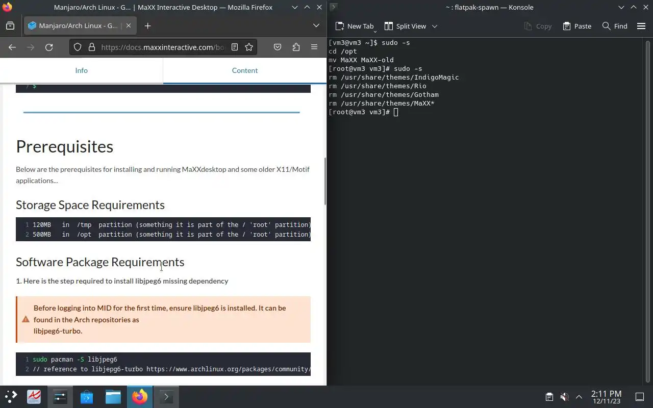Open a new Firefox tab

point(147,25)
